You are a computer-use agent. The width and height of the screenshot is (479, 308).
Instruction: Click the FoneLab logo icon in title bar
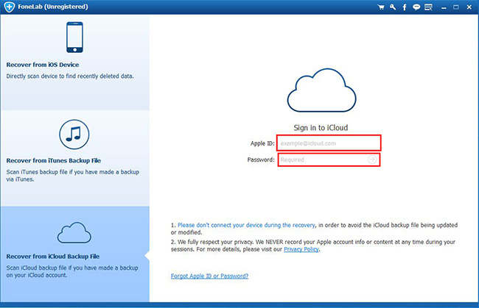(9, 7)
